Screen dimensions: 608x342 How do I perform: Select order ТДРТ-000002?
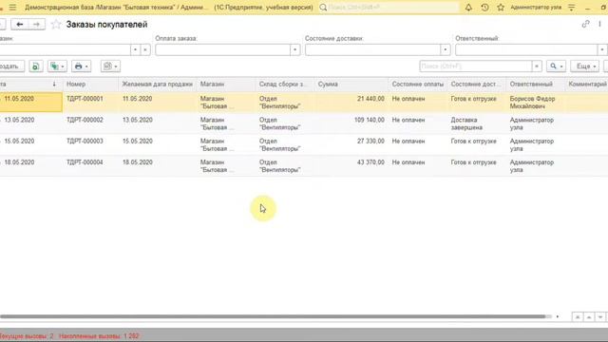tap(85, 121)
